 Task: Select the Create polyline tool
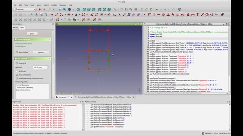[92, 15]
